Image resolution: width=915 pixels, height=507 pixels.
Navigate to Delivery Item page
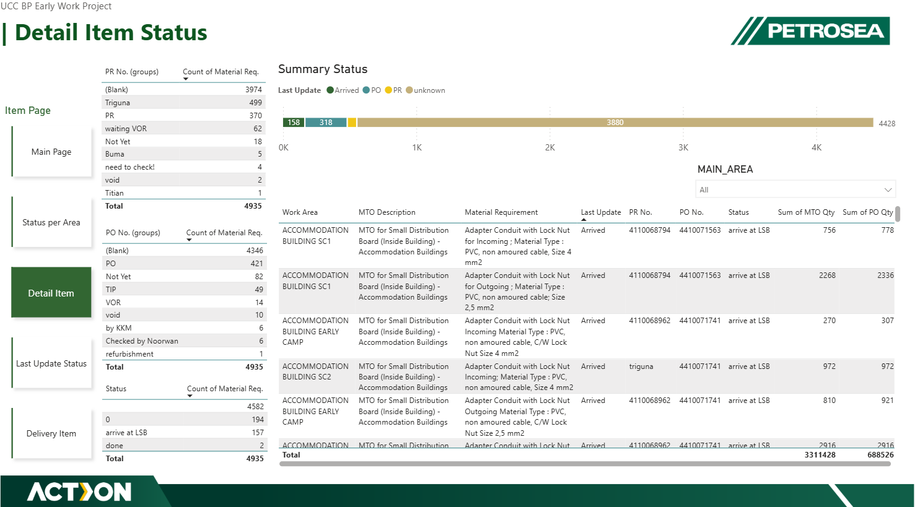[51, 433]
